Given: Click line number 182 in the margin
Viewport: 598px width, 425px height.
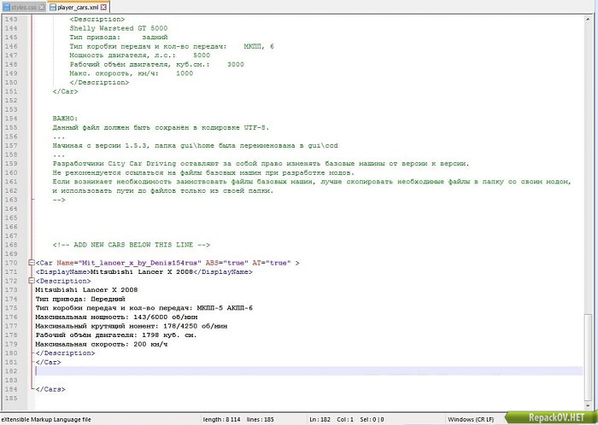Looking at the screenshot, I should coord(11,370).
